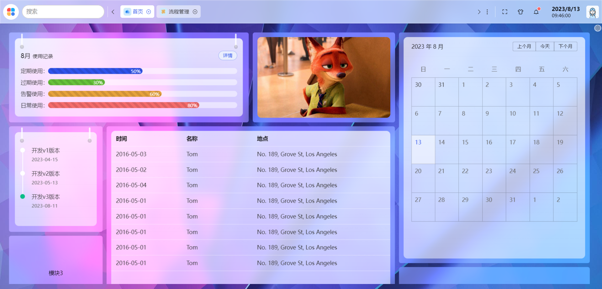Jump to today with 今天 button

545,46
